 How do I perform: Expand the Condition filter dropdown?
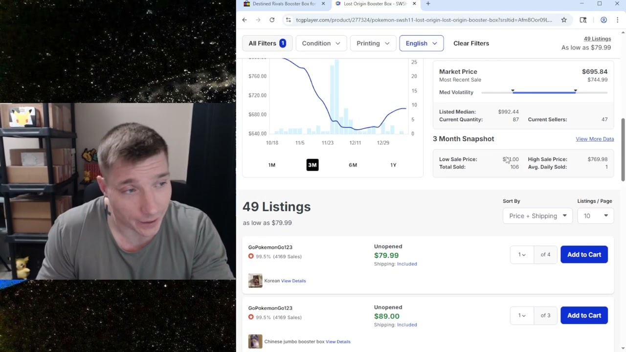321,43
